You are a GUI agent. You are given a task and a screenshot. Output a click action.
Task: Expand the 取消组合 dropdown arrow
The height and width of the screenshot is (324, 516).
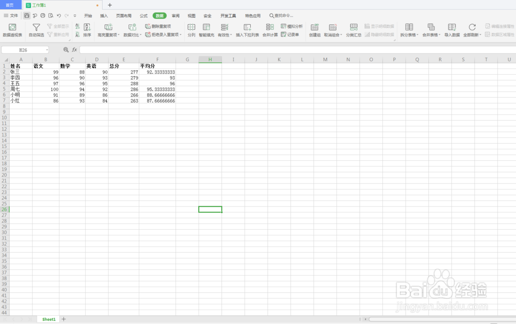pos(341,35)
